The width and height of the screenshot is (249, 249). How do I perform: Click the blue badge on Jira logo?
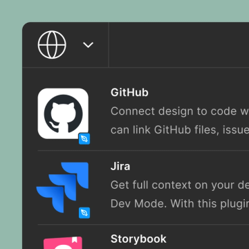click(x=84, y=212)
